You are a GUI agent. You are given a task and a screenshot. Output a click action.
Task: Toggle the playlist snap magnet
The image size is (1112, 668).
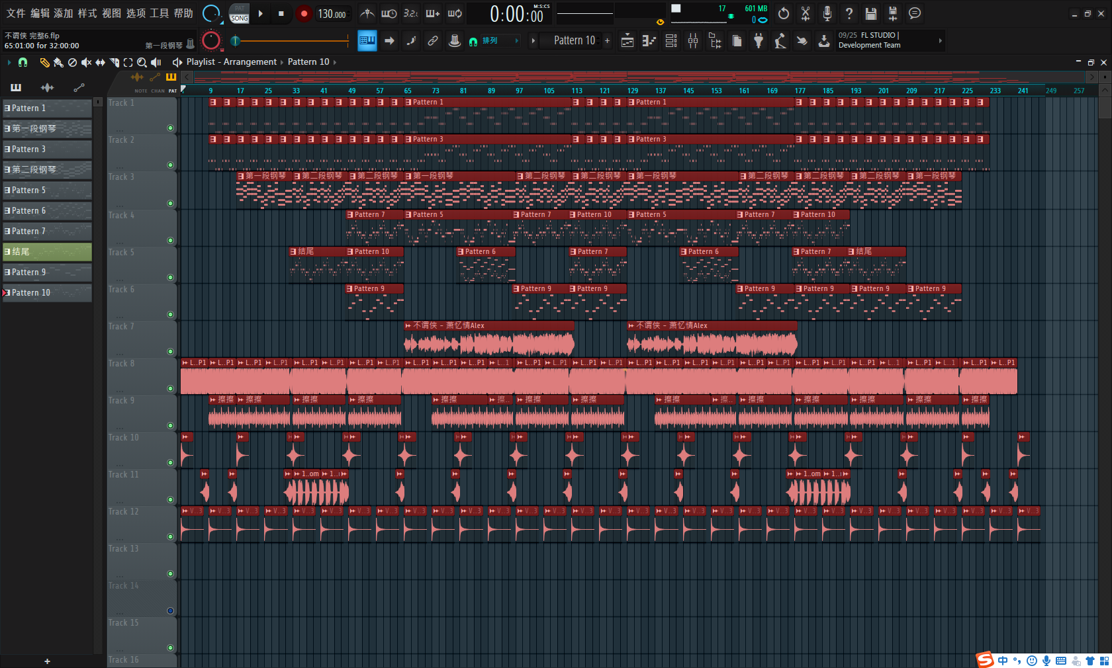pos(23,62)
